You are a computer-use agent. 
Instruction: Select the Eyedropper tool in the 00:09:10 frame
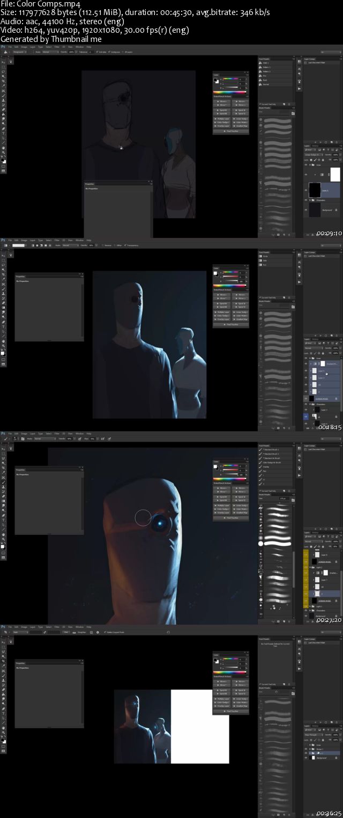3,86
